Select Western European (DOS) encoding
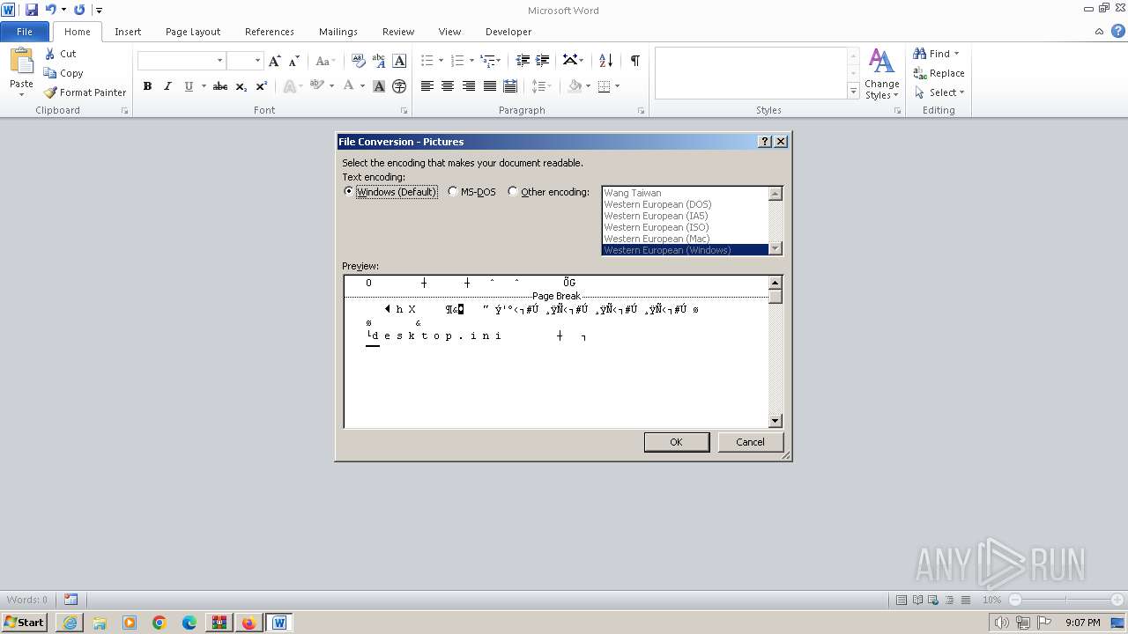Image resolution: width=1128 pixels, height=634 pixels. [686, 204]
